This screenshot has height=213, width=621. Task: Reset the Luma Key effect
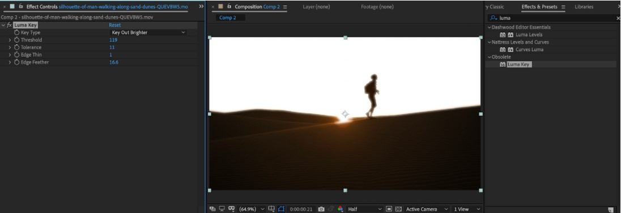tap(115, 25)
